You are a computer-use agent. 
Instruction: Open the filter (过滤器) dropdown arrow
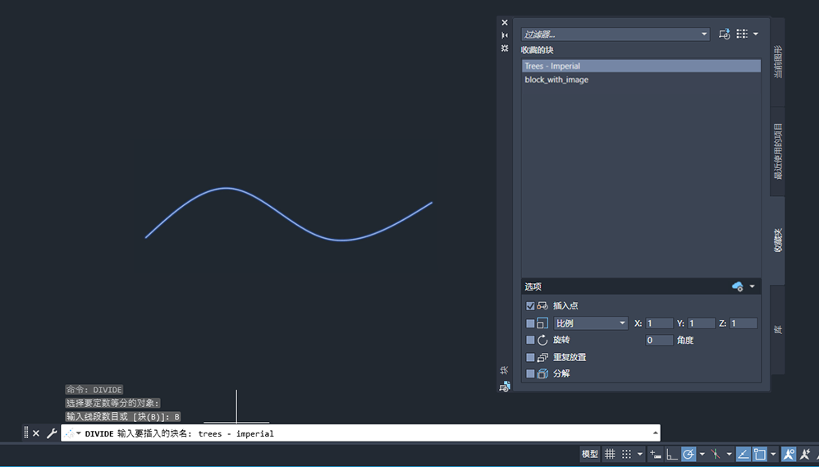click(703, 34)
